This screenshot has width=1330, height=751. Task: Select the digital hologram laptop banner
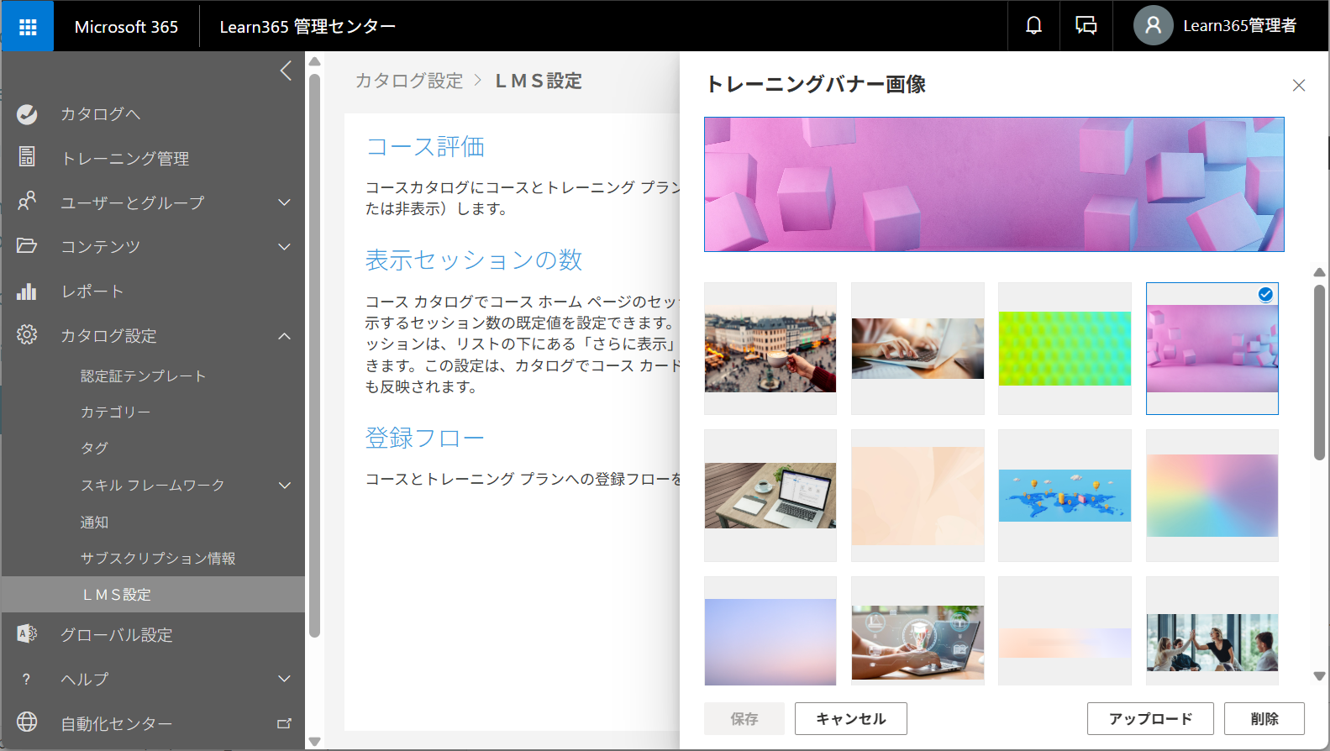pyautogui.click(x=917, y=631)
